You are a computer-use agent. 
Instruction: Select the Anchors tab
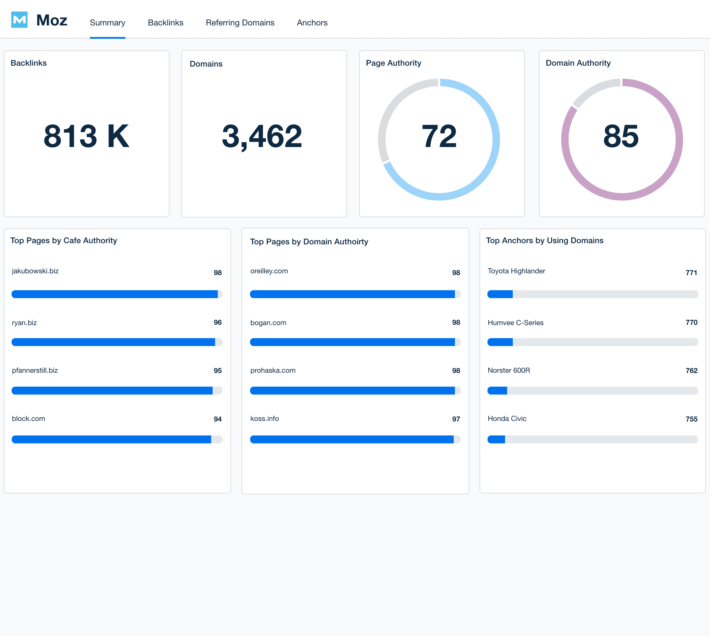(312, 22)
